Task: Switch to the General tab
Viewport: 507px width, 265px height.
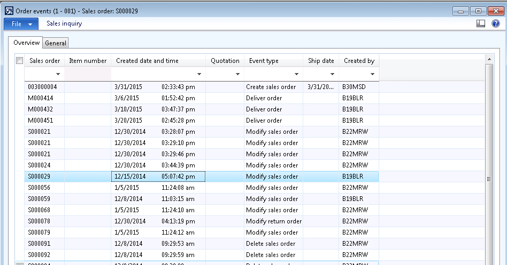Action: coord(56,43)
